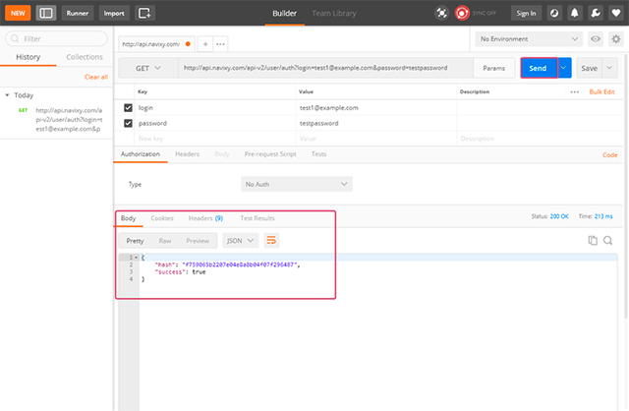
Task: Click the testpassword value cell
Action: [375, 123]
